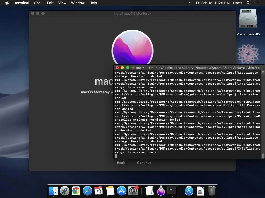Open the disk image file in Dock
Screen dimensions: 265x198
coord(200,191)
